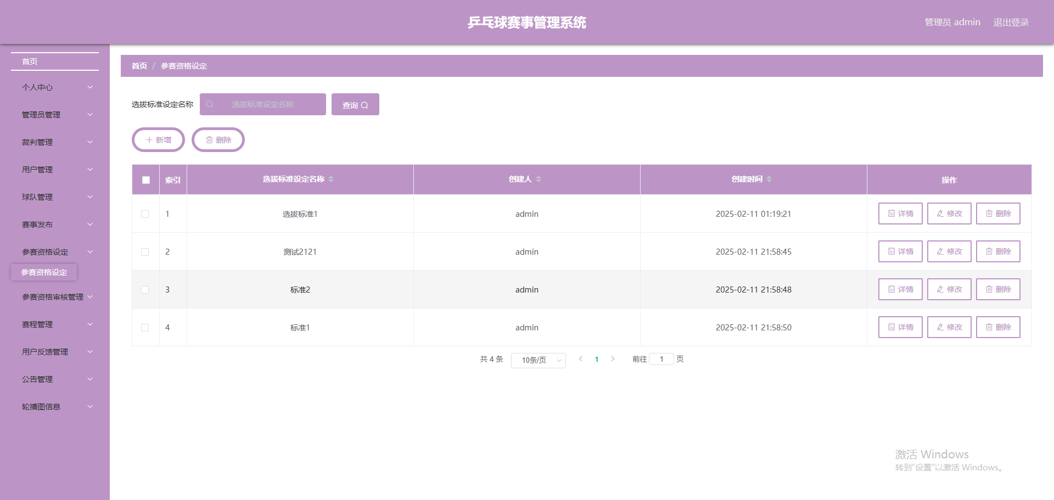
Task: Expand 参赛资格审核管理 sidebar menu
Action: (x=55, y=297)
